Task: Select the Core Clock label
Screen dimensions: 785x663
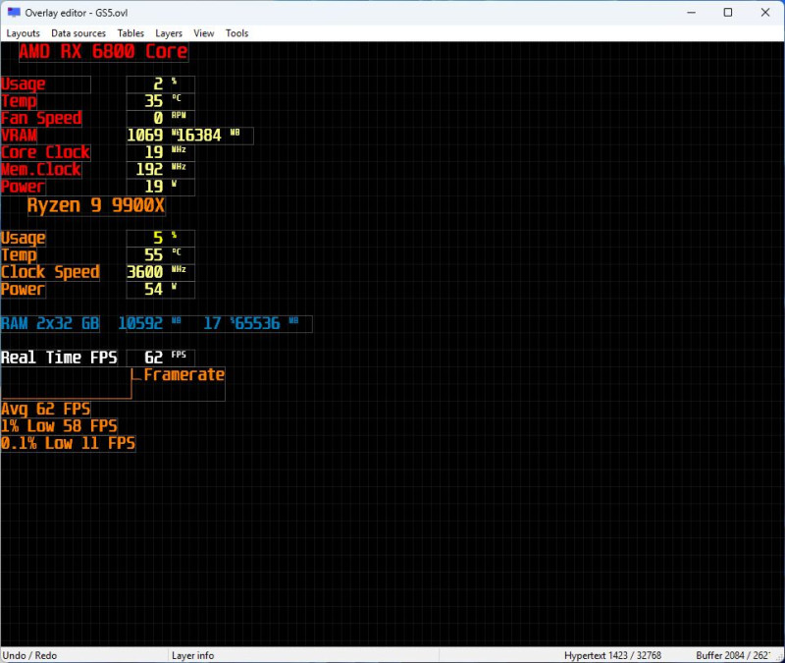Action: coord(45,152)
